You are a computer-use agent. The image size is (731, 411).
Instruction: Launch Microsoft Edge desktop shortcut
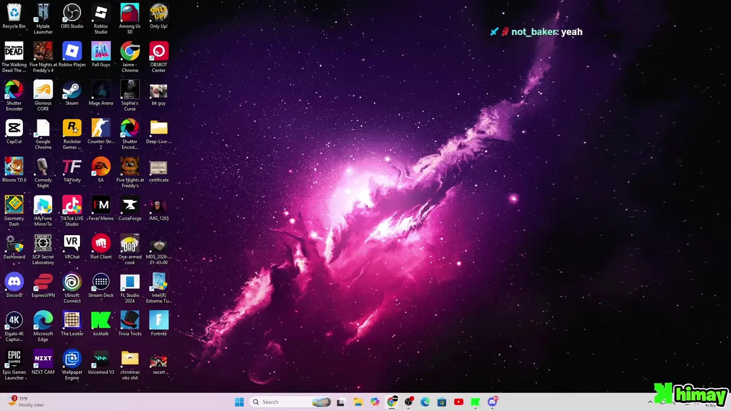(x=43, y=325)
